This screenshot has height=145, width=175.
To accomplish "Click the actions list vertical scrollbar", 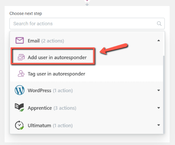I will (x=164, y=94).
